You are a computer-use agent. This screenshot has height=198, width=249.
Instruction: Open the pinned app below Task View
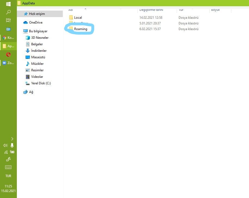tap(8, 29)
